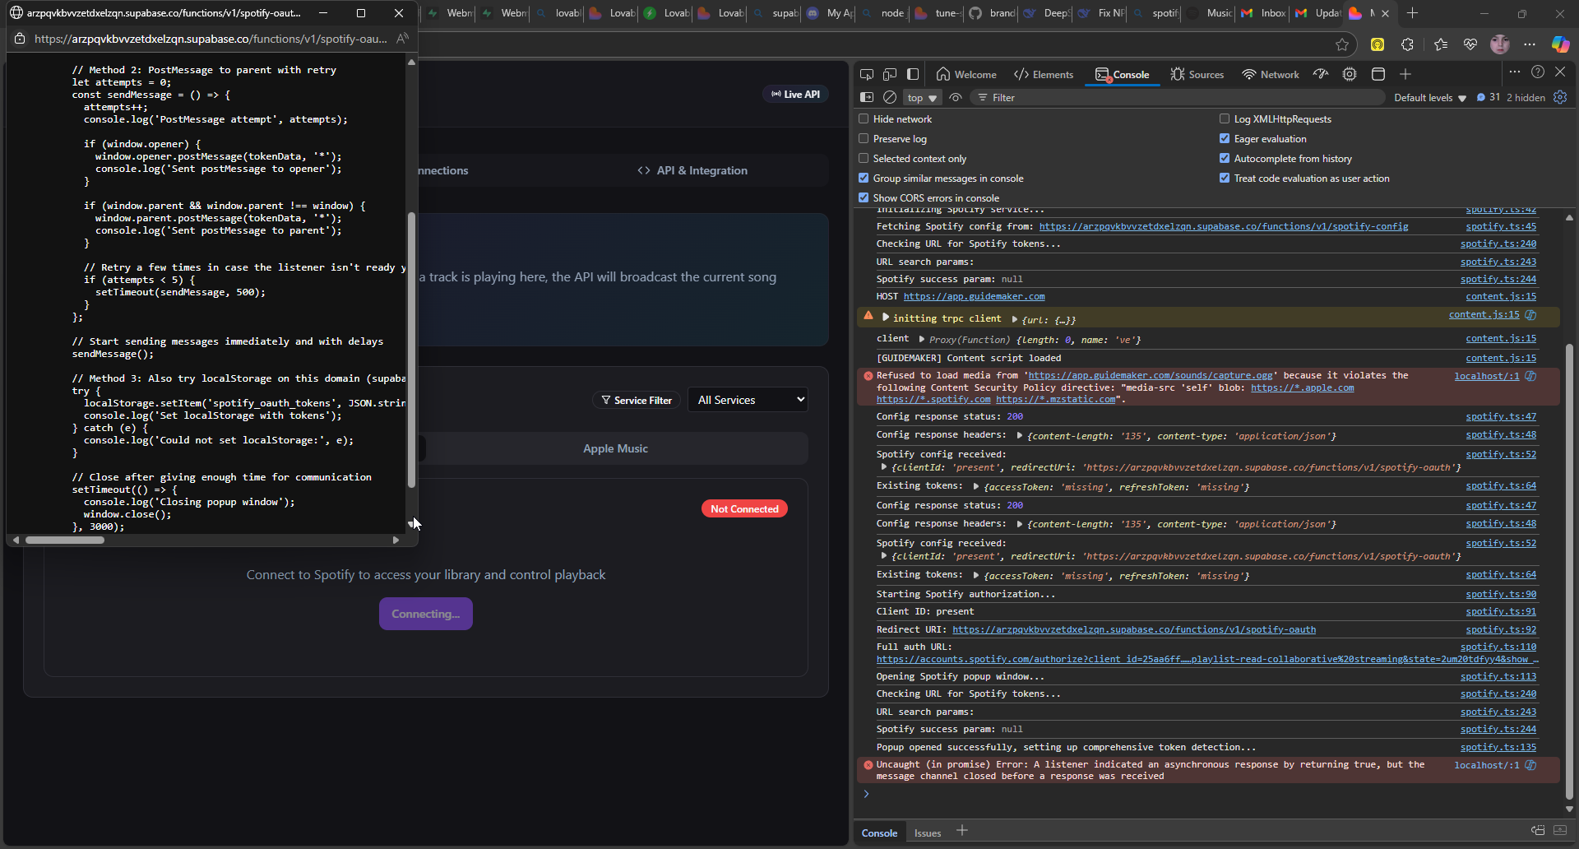Screen dimensions: 1579x849
Task: Toggle device emulation in DevTools
Action: pyautogui.click(x=889, y=74)
